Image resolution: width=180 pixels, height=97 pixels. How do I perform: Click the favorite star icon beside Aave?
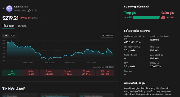click(x=3, y=8)
